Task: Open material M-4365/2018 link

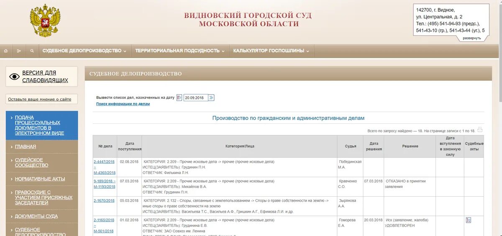Action: pos(105,172)
